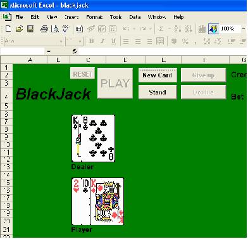Save the workbook with the floppy disk icon
This screenshot has height=239, width=248.
(30, 29)
